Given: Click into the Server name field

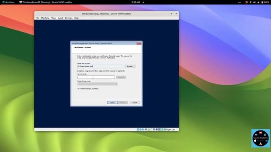Looking at the screenshot, I should pos(96,77).
